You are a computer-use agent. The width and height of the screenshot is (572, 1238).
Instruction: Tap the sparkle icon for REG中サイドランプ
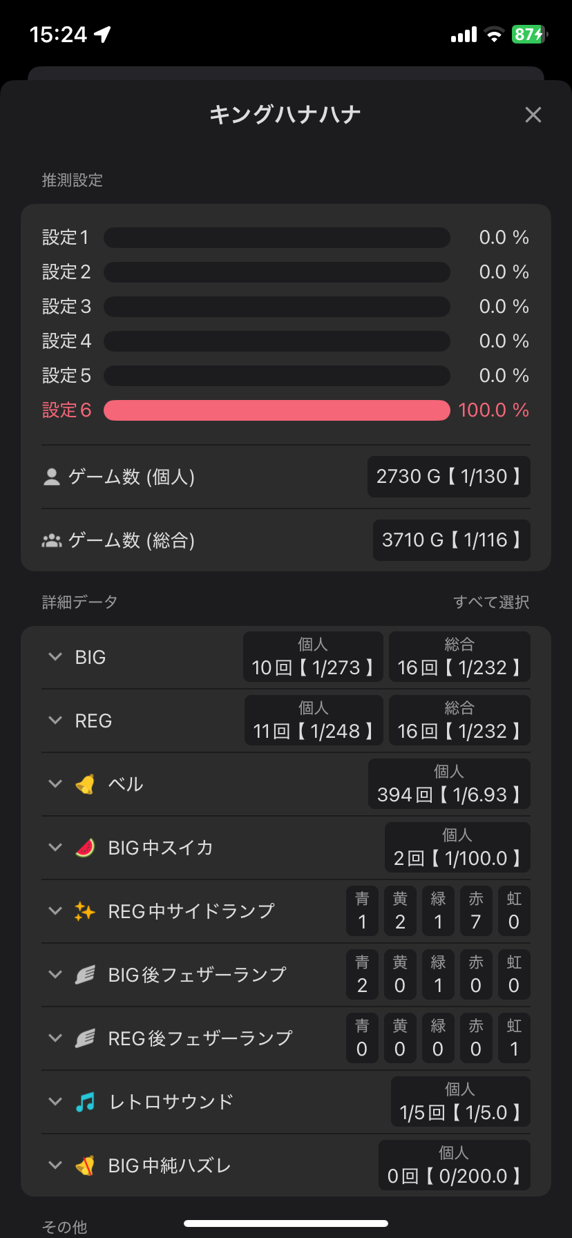tap(85, 911)
